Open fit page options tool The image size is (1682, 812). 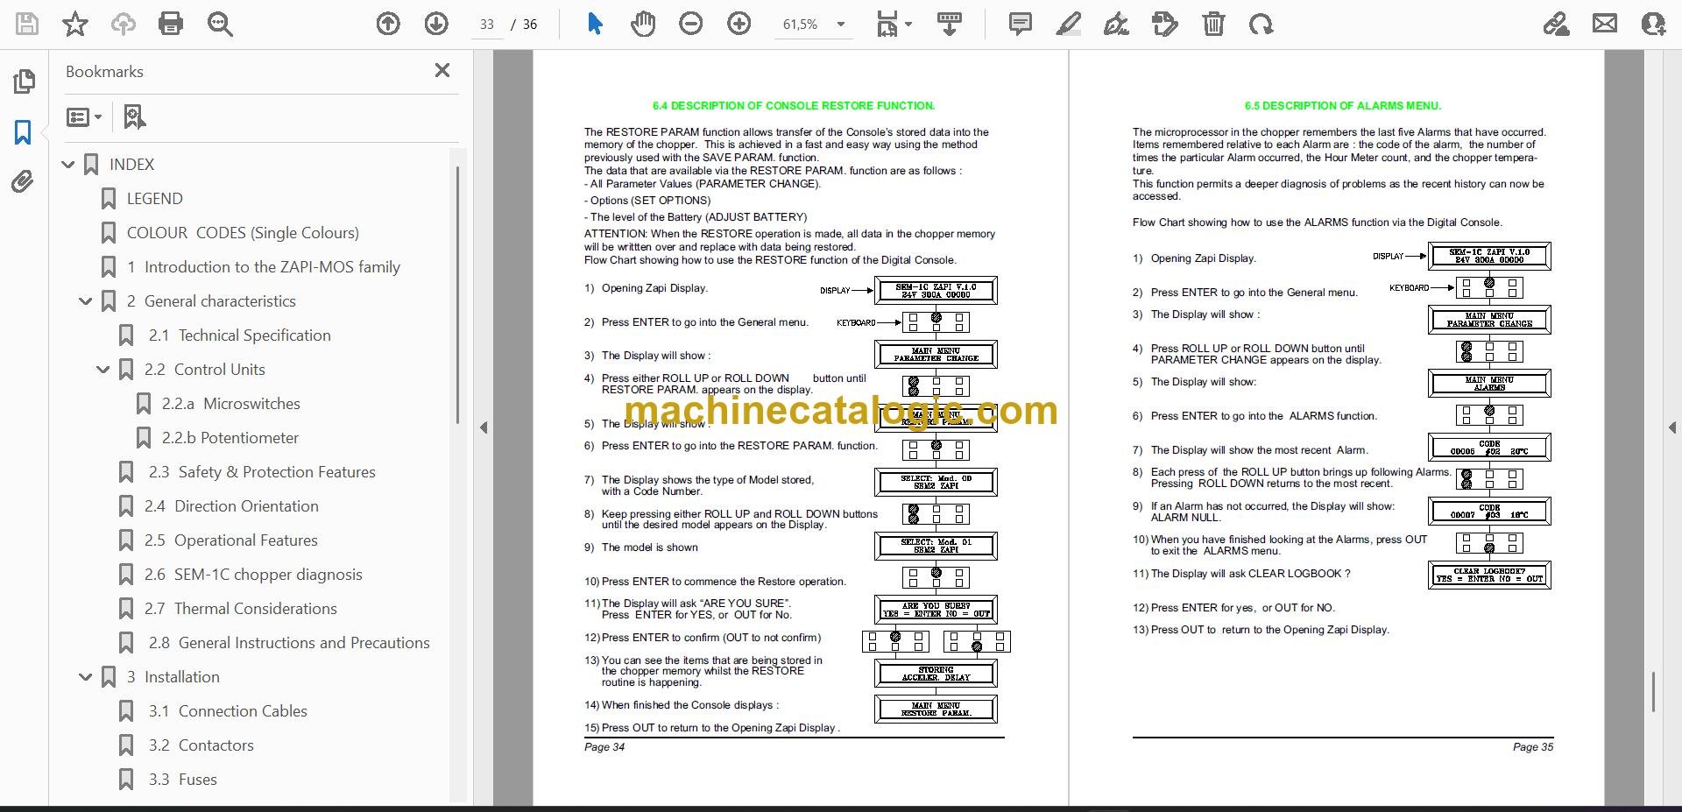point(894,24)
